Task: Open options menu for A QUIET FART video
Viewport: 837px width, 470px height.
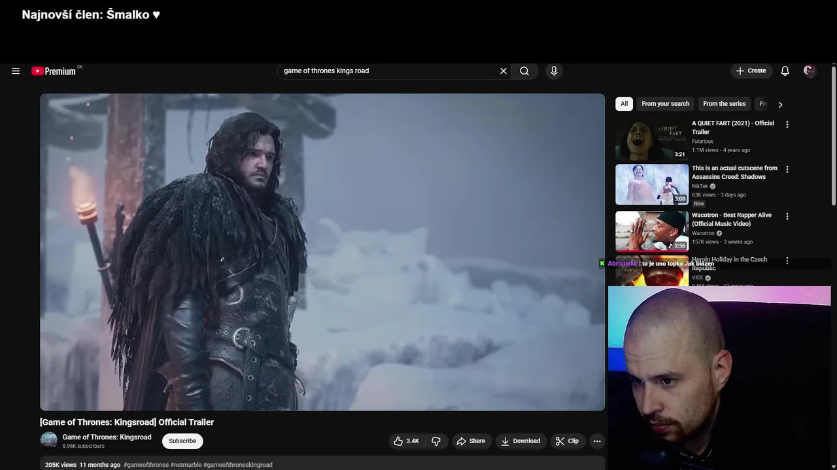Action: tap(787, 124)
